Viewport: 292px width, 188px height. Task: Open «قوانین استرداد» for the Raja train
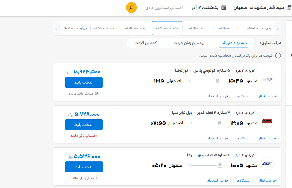pos(217,180)
